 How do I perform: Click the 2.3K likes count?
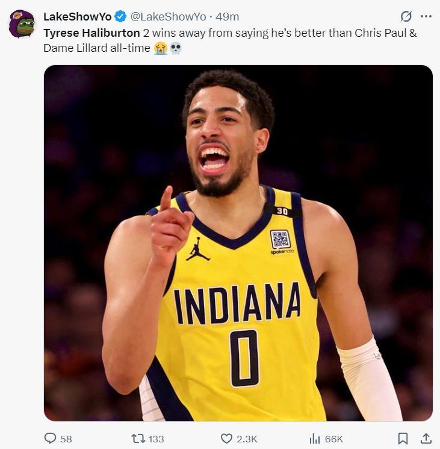[247, 439]
